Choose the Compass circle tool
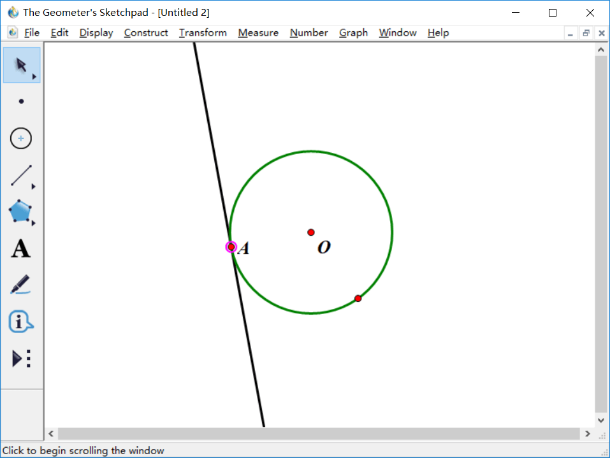The height and width of the screenshot is (458, 610). [21, 138]
